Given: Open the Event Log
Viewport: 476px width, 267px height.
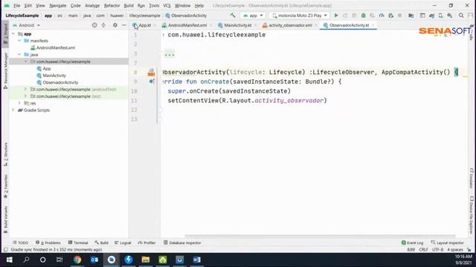Looking at the screenshot, I should (x=412, y=243).
